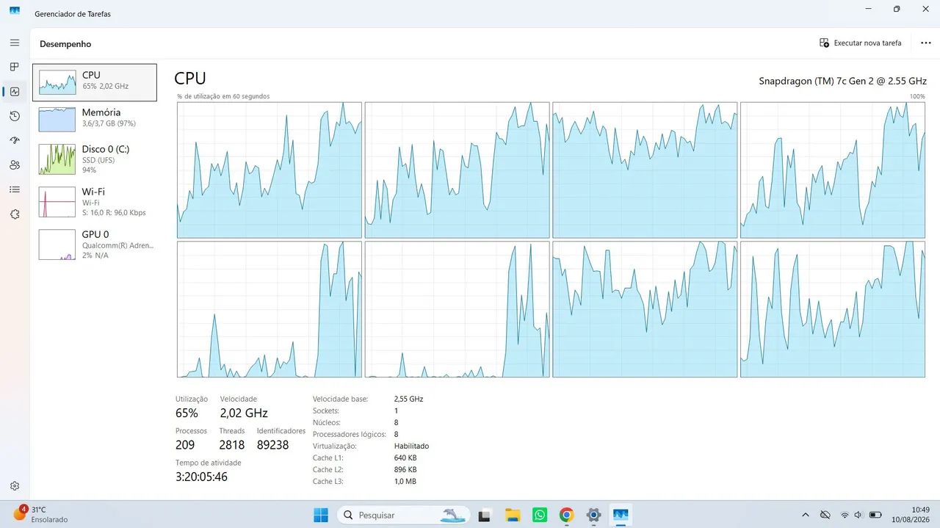Click the Desempenho page title
Viewport: 940px width, 528px height.
click(x=65, y=44)
